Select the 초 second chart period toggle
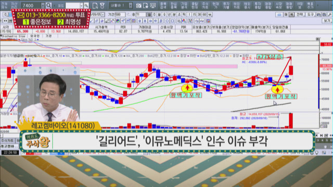Image resolution: width=333 pixels, height=187 pixels. pos(179,15)
